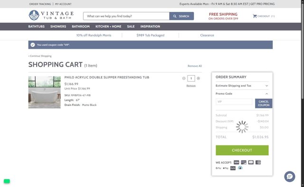Focus the search input field
This screenshot has height=187, width=304.
pyautogui.click(x=126, y=16)
